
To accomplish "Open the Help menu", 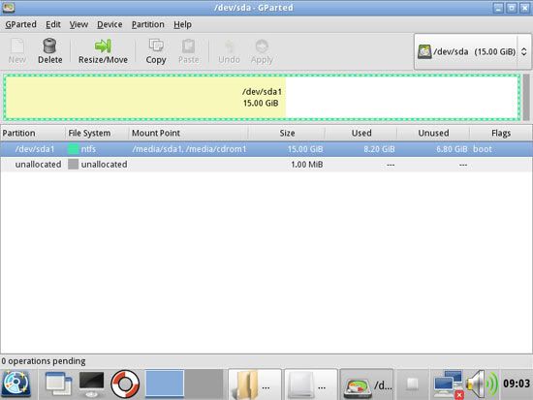I will click(182, 24).
